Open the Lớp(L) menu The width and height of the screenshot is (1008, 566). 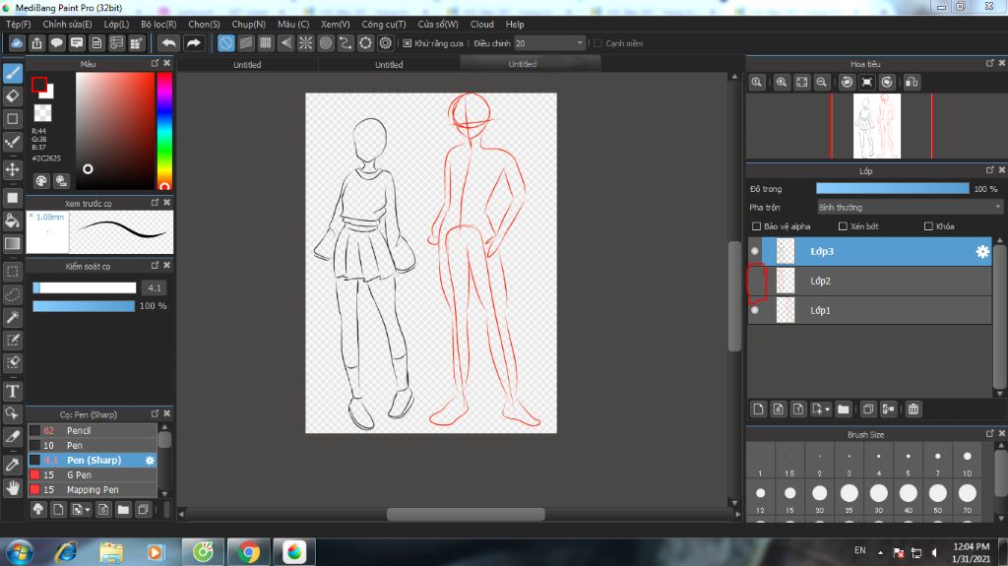[x=116, y=24]
